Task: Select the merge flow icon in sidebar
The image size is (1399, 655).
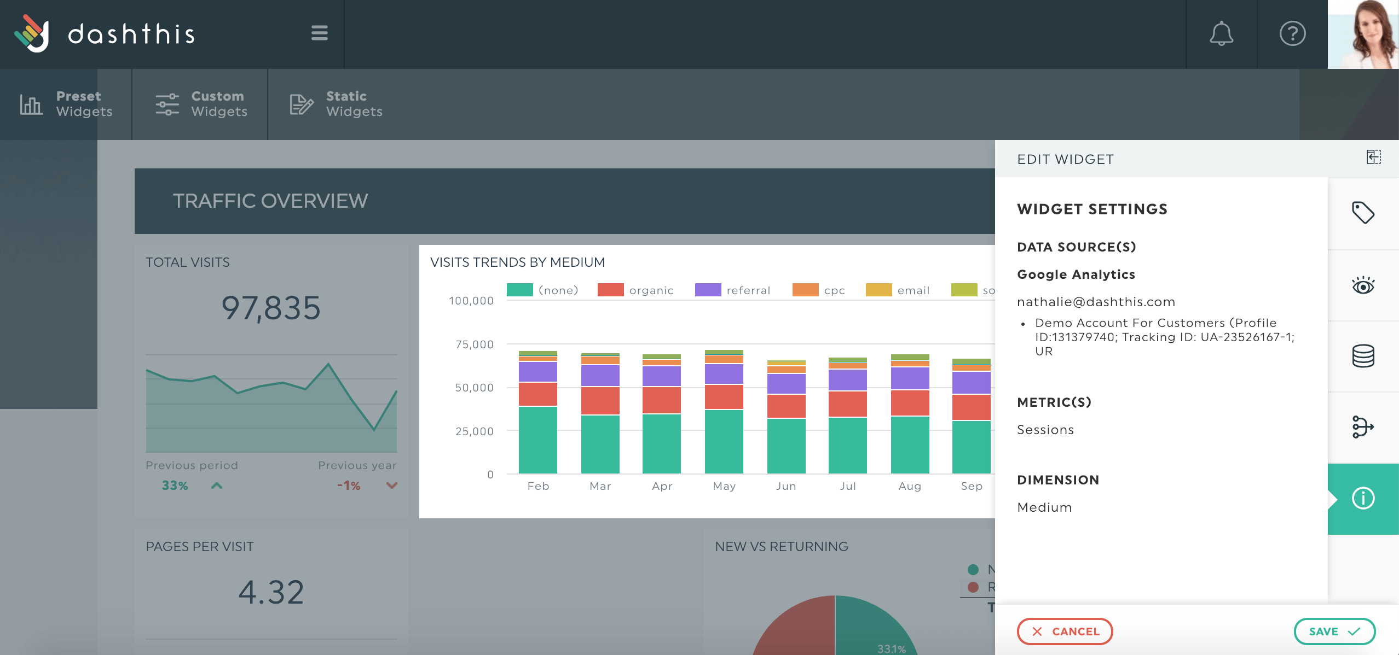Action: tap(1363, 427)
